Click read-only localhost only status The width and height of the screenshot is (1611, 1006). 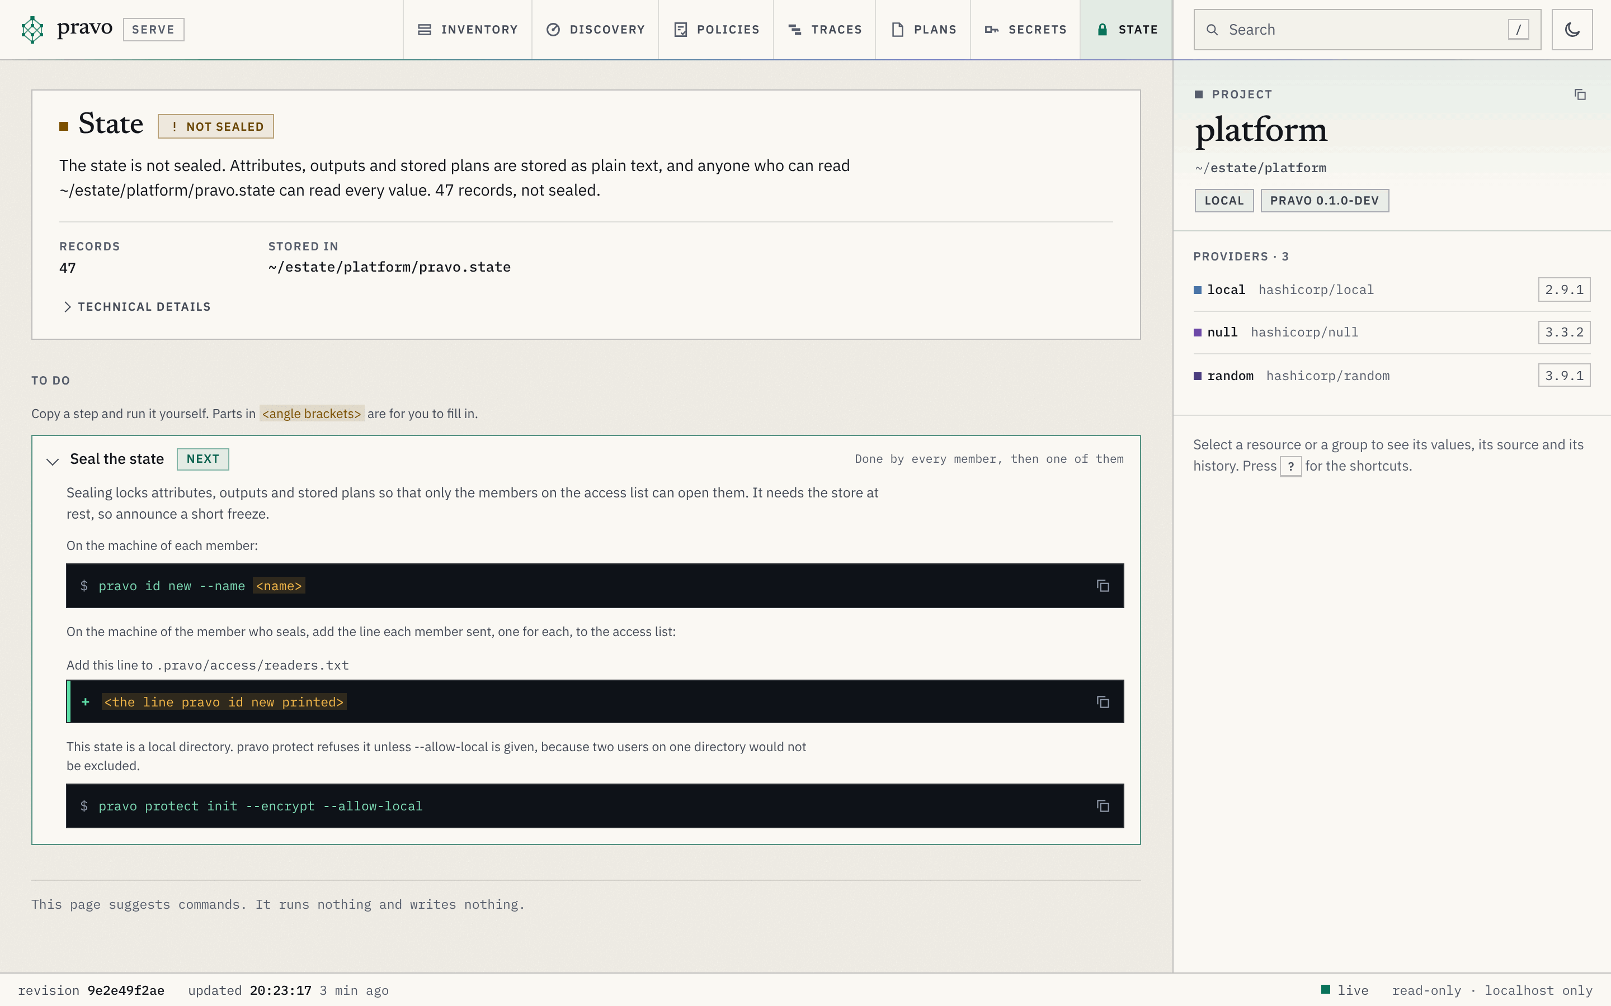pyautogui.click(x=1492, y=991)
